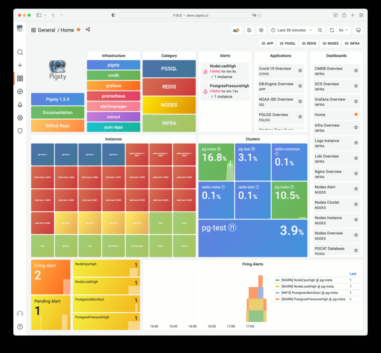Open the 5s refresh interval dropdown

coord(343,30)
